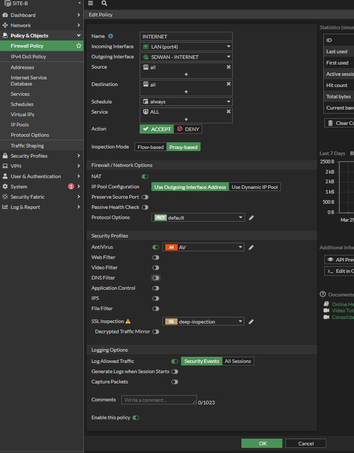Click the info icon beside Name
The height and width of the screenshot is (453, 354).
(x=110, y=36)
